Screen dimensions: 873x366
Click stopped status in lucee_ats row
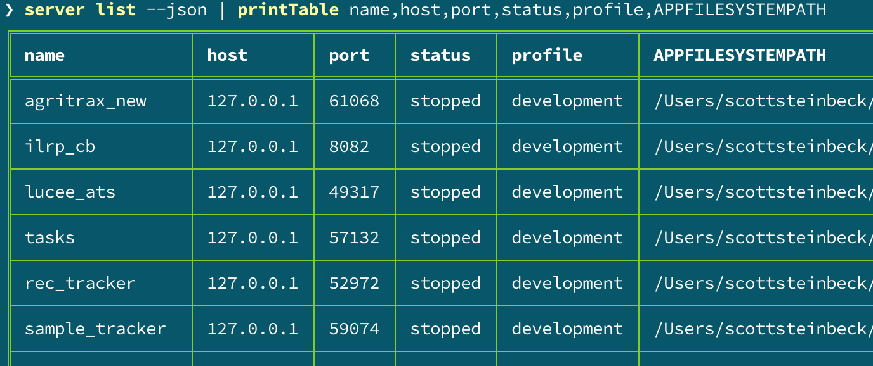pos(445,192)
